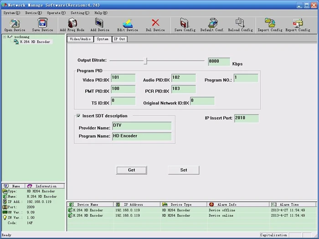Screen dimensions: 319x239
Task: Click the Save Device floppy icon
Action: click(42, 23)
